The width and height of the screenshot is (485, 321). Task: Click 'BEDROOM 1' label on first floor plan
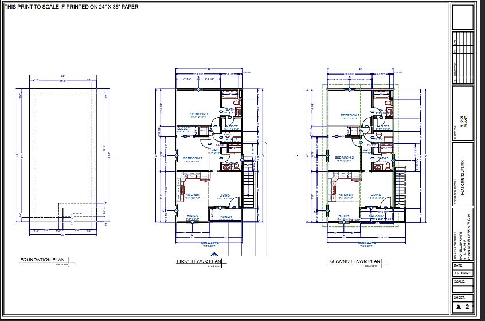click(x=198, y=114)
